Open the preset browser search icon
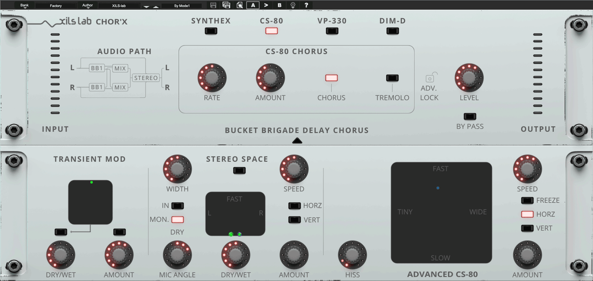 click(239, 5)
